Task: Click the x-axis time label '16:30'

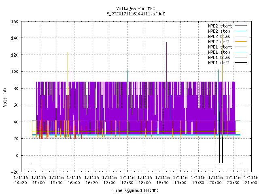Action: pos(92,183)
